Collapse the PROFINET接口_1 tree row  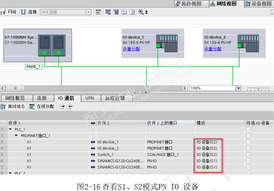(16, 136)
